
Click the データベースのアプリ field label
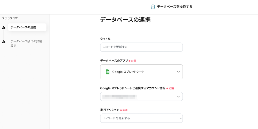click(114, 60)
